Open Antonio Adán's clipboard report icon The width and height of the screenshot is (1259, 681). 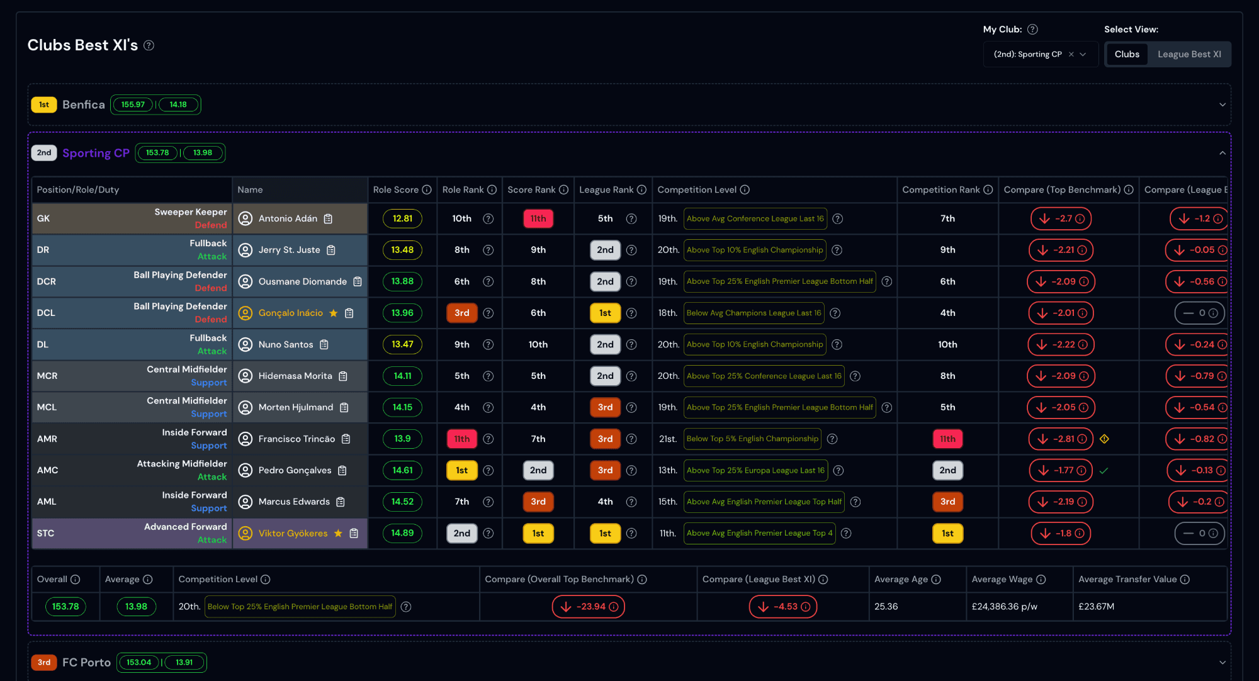pos(328,218)
